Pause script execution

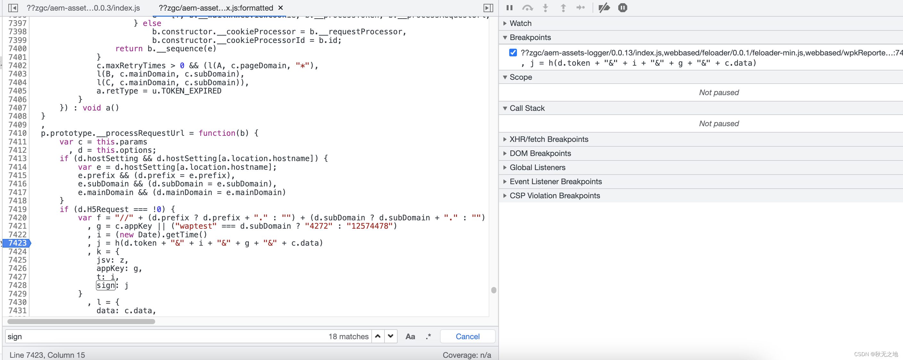[x=509, y=8]
